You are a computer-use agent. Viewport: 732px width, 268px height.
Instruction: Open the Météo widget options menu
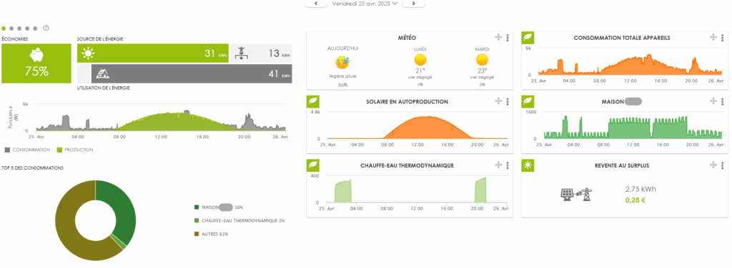pos(508,38)
